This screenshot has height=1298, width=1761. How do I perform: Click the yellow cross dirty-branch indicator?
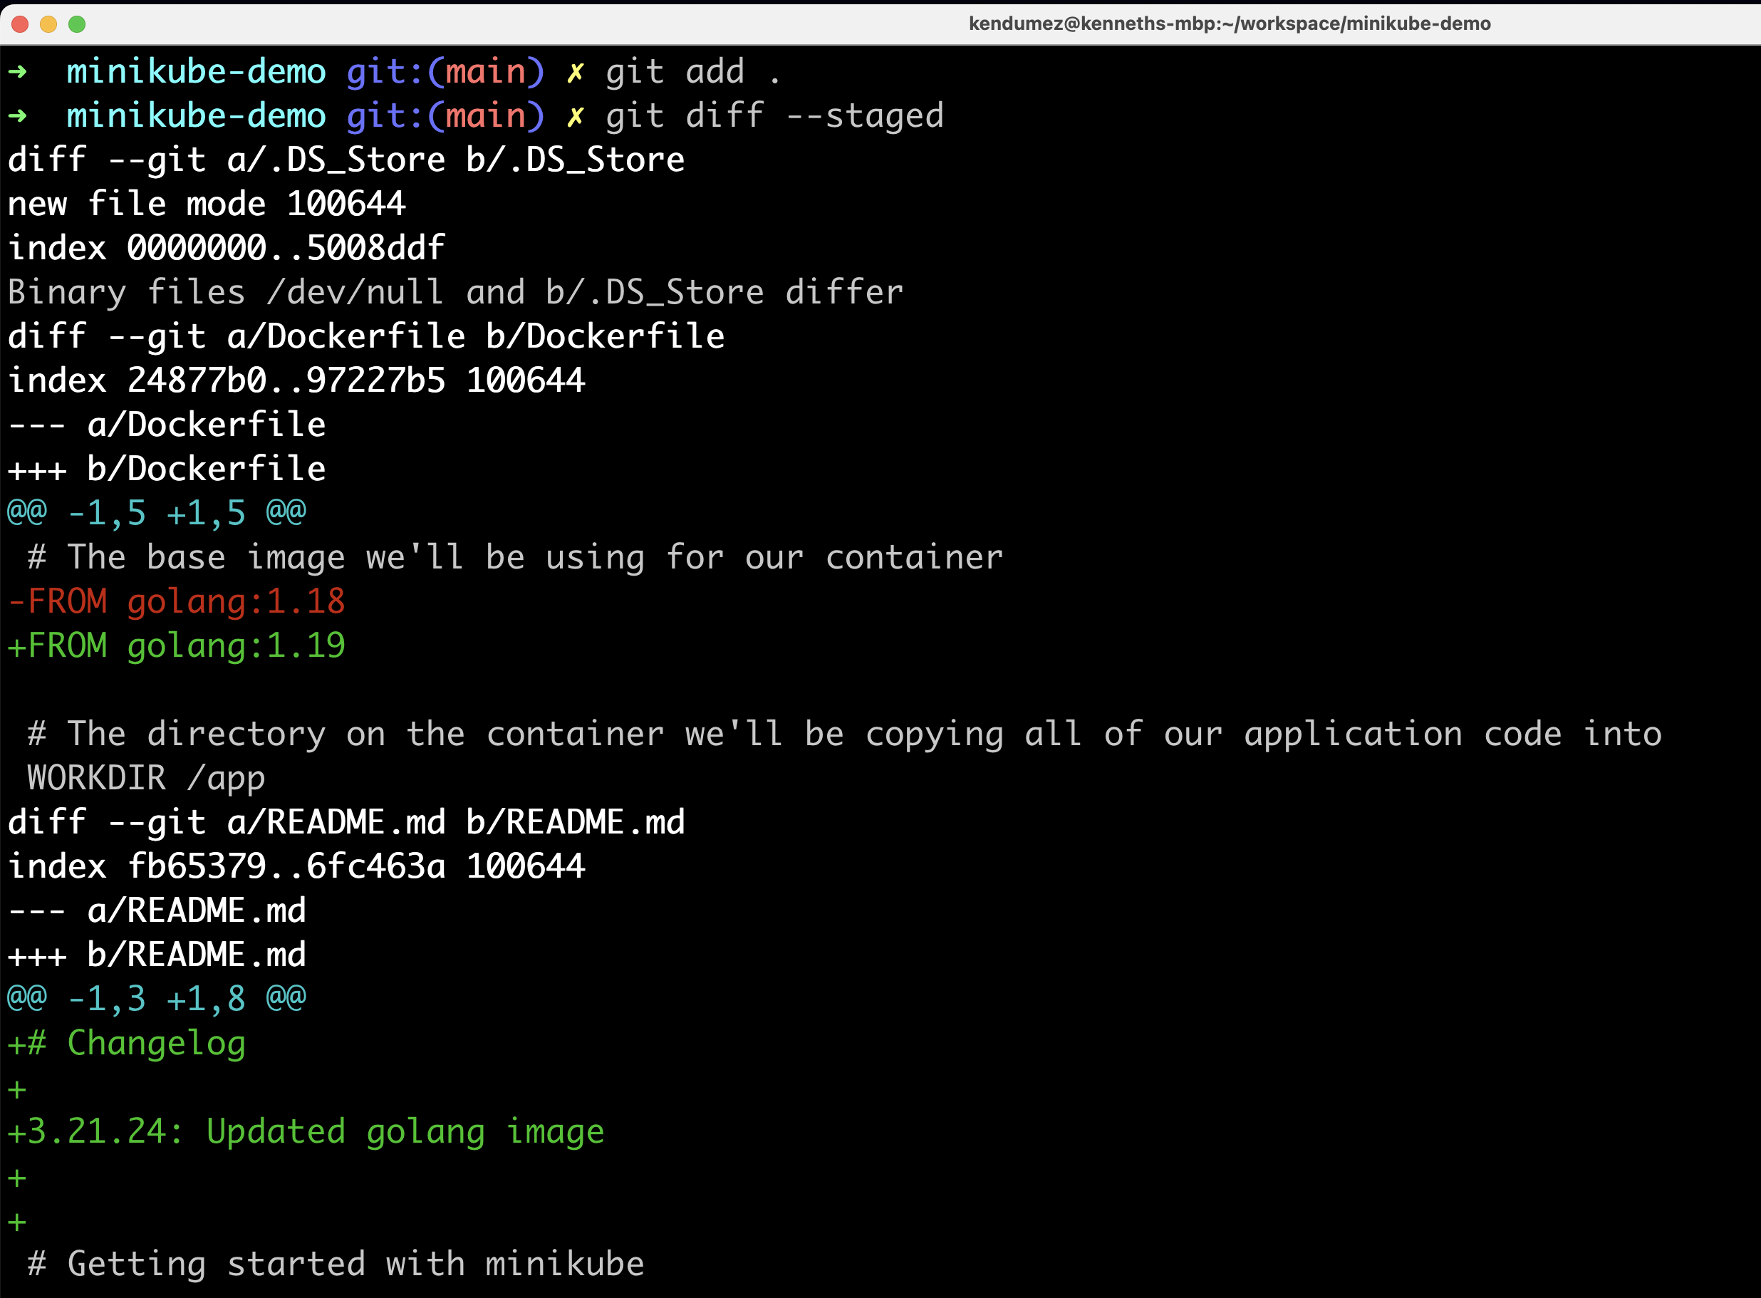[576, 71]
